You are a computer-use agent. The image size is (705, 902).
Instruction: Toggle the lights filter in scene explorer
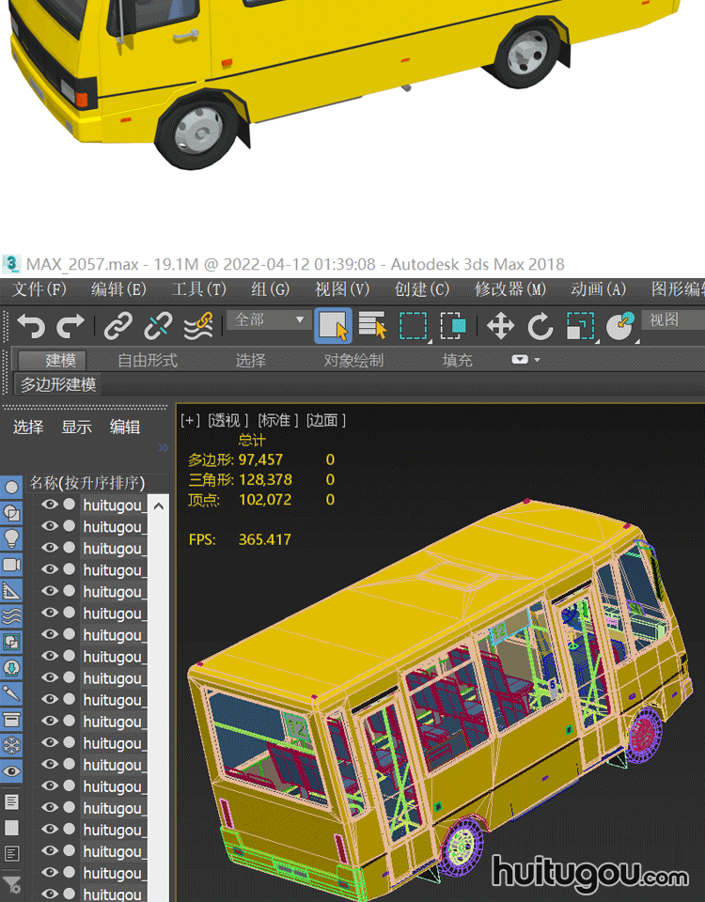point(11,538)
